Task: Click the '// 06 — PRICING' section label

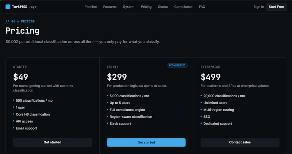Action: [20, 21]
